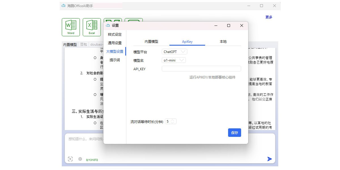Open 样式设定 in the settings sidebar
Image resolution: width=340 pixels, height=170 pixels.
coord(114,35)
